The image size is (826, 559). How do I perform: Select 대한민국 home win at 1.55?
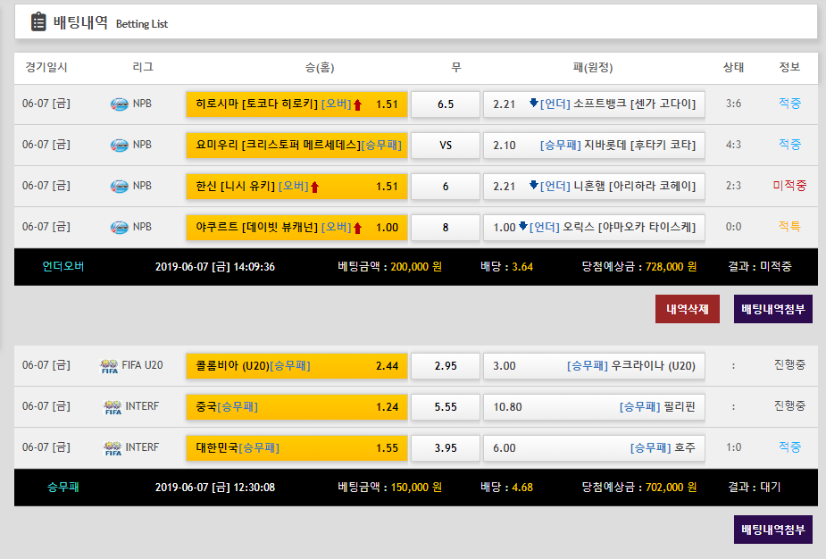pos(296,447)
